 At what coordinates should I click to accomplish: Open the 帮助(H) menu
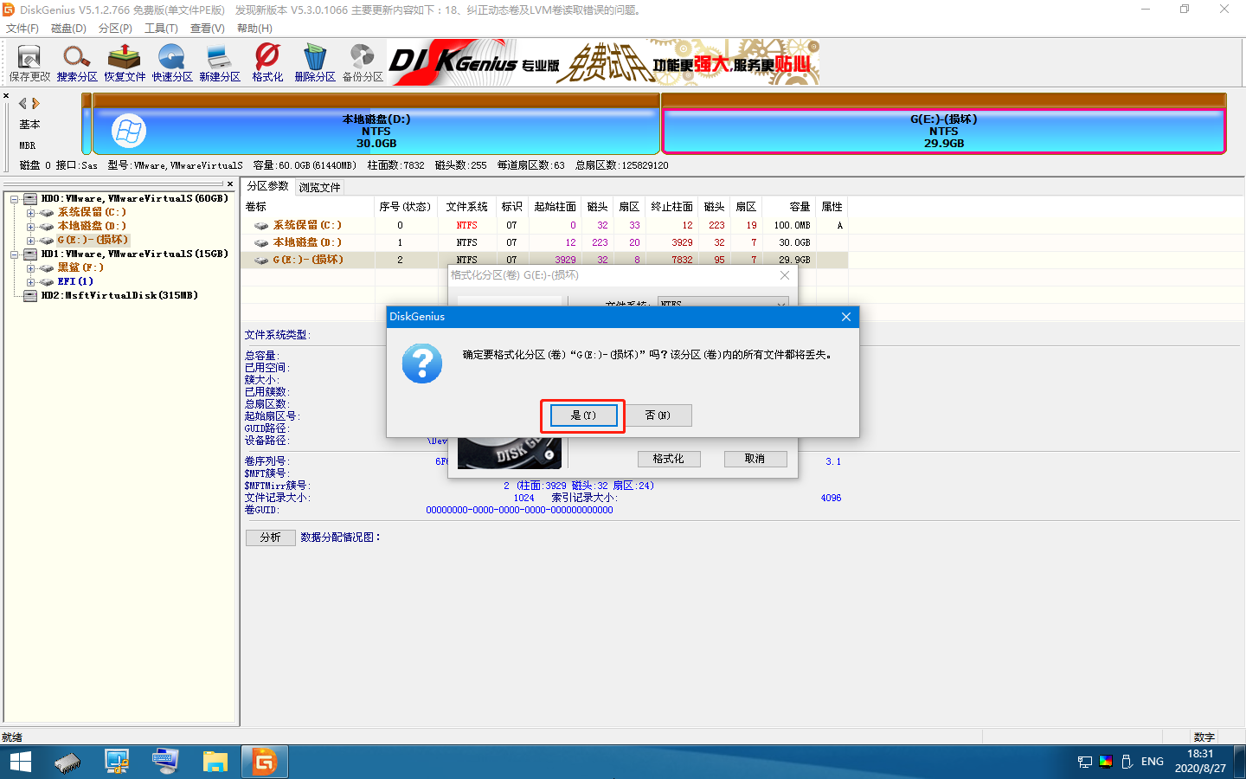[x=254, y=29]
